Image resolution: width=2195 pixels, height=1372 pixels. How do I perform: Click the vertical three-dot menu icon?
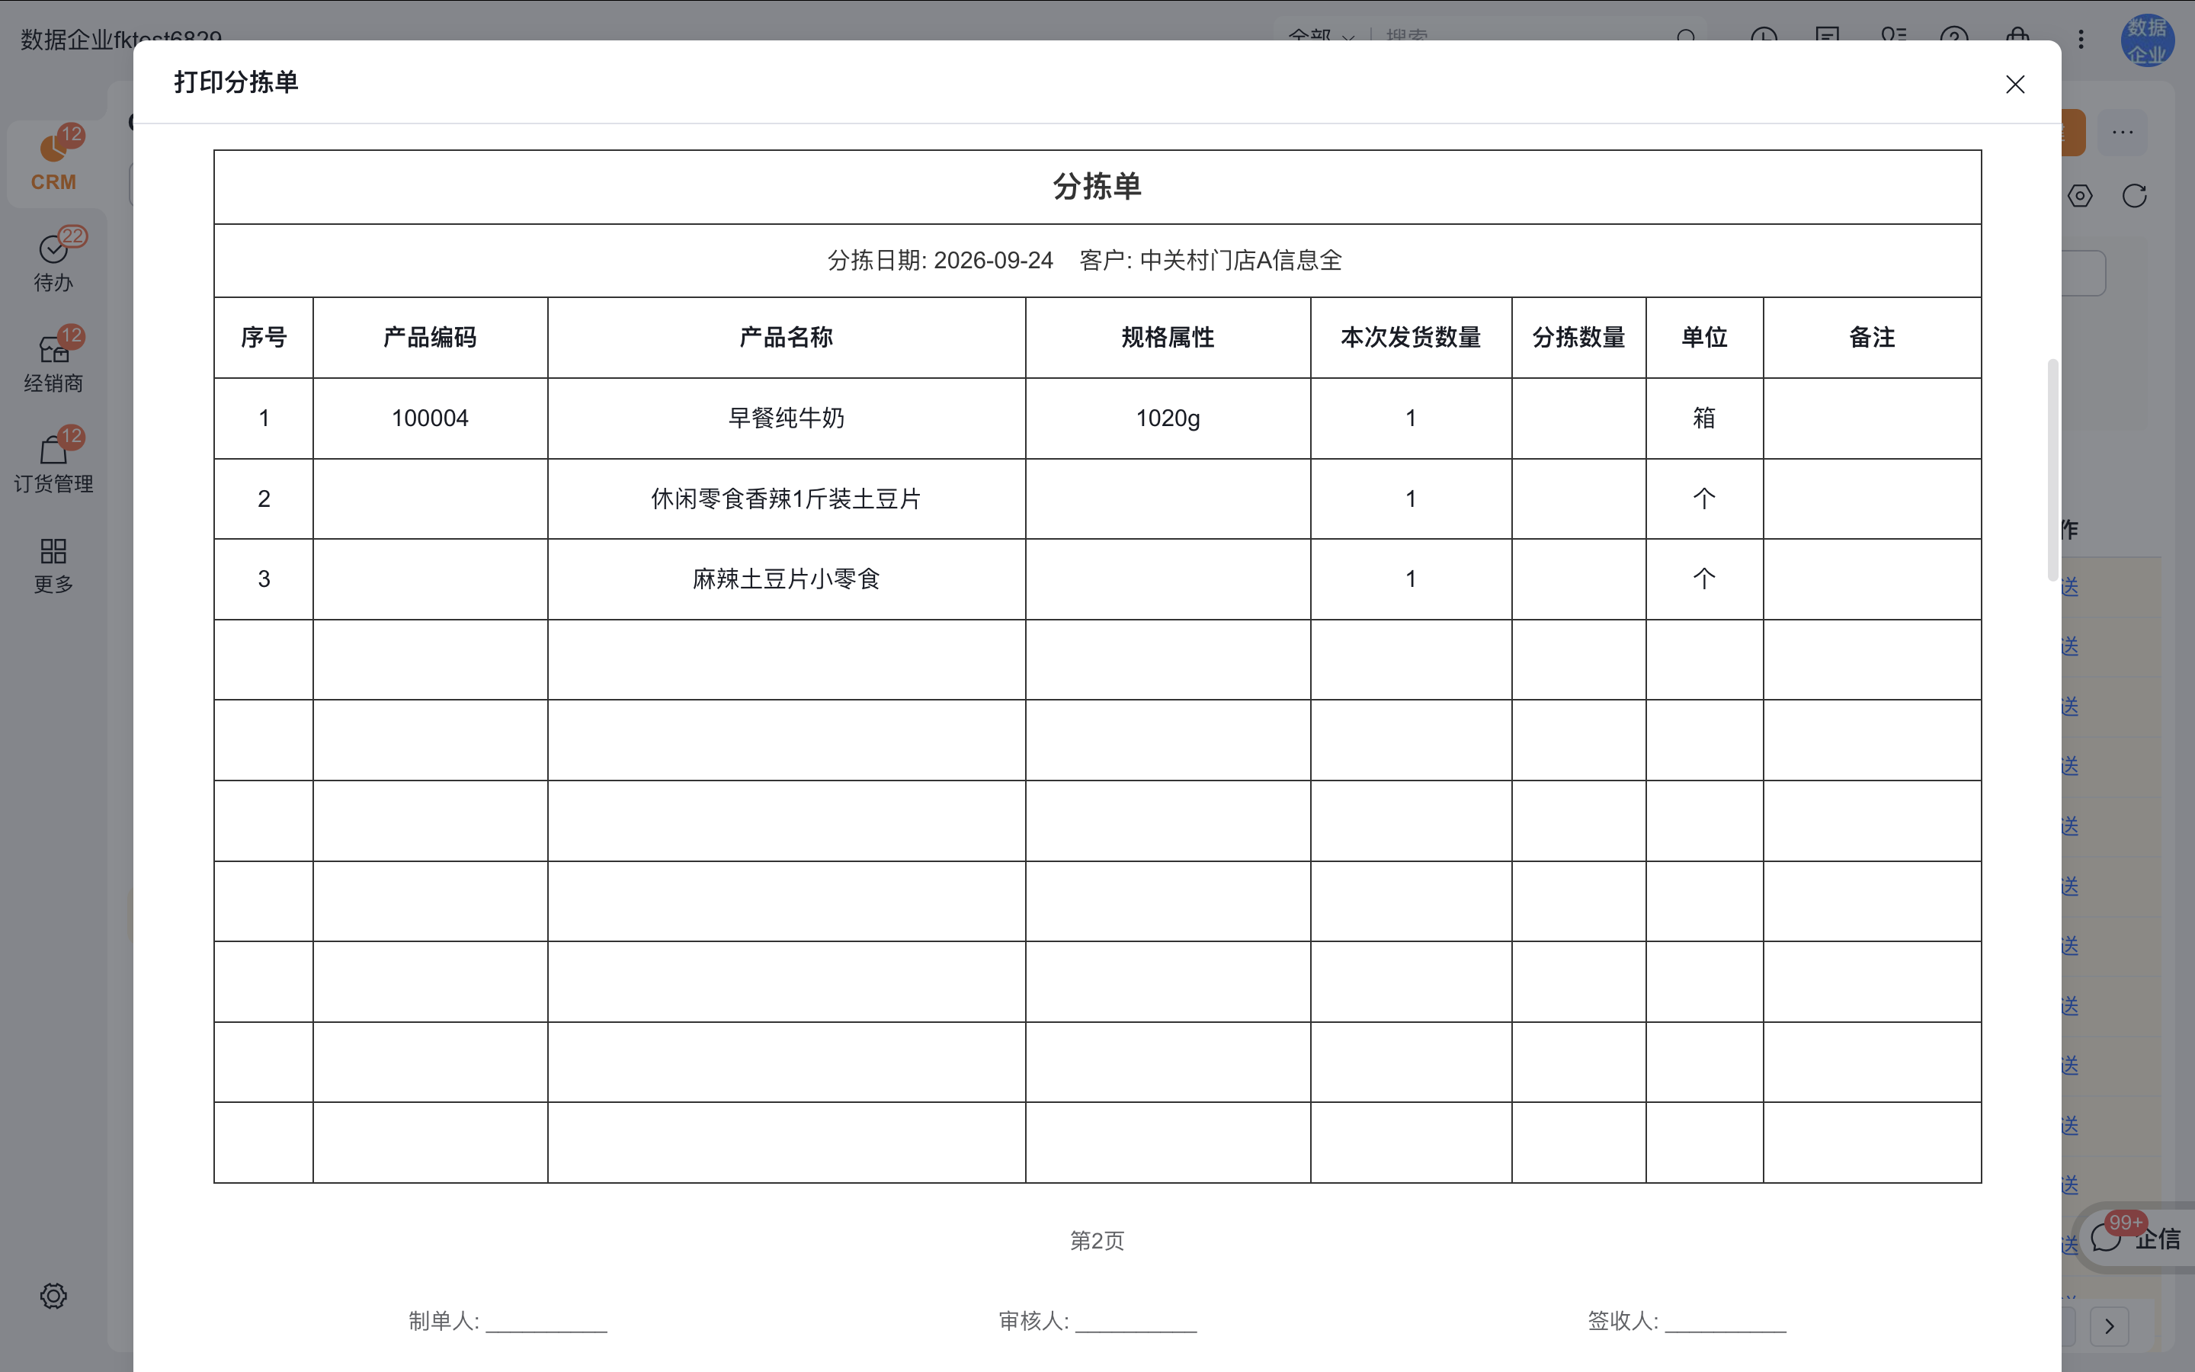2081,39
